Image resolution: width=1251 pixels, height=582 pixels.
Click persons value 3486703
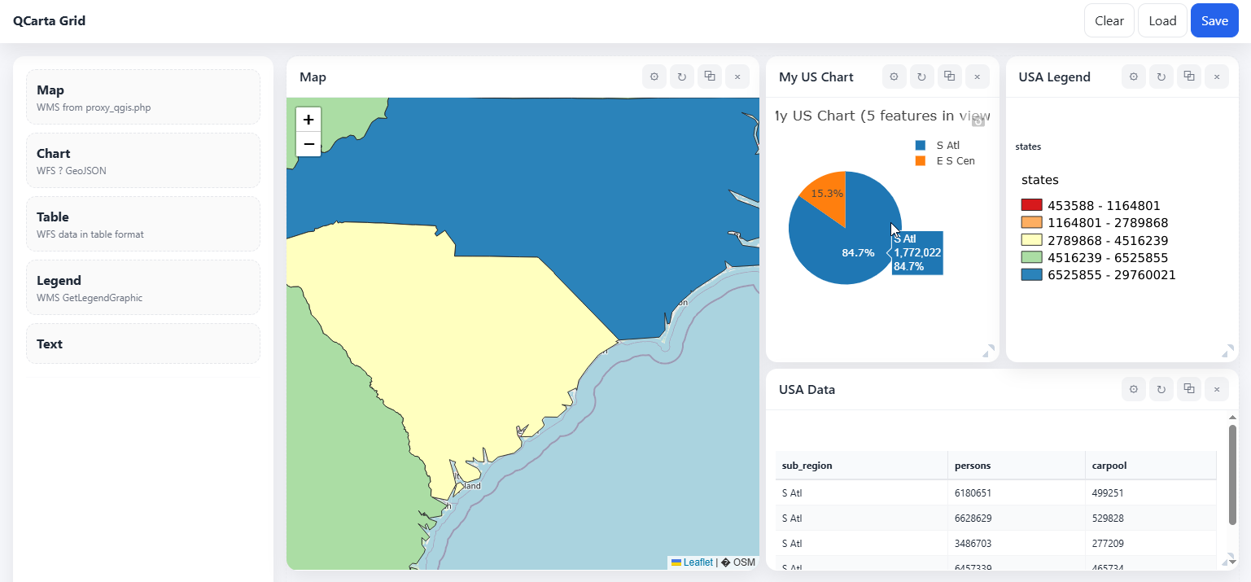(973, 543)
